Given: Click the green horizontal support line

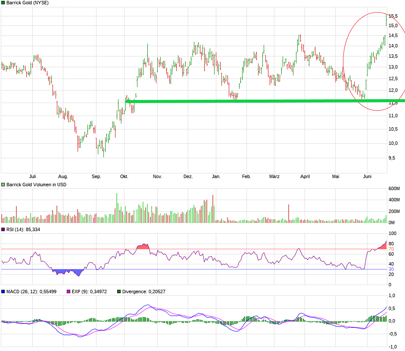Looking at the screenshot, I should click(259, 102).
